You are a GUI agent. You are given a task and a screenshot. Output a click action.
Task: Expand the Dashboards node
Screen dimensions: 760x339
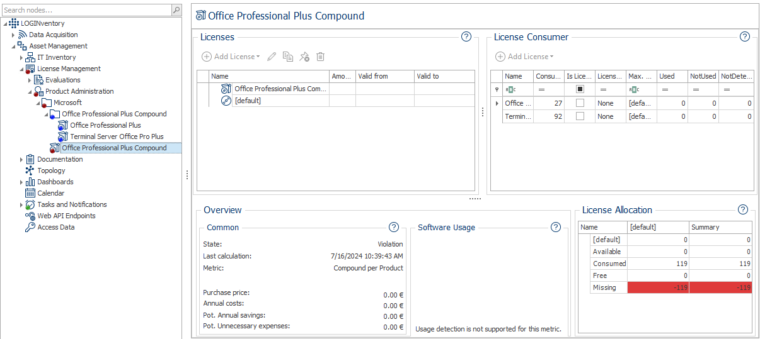click(21, 182)
